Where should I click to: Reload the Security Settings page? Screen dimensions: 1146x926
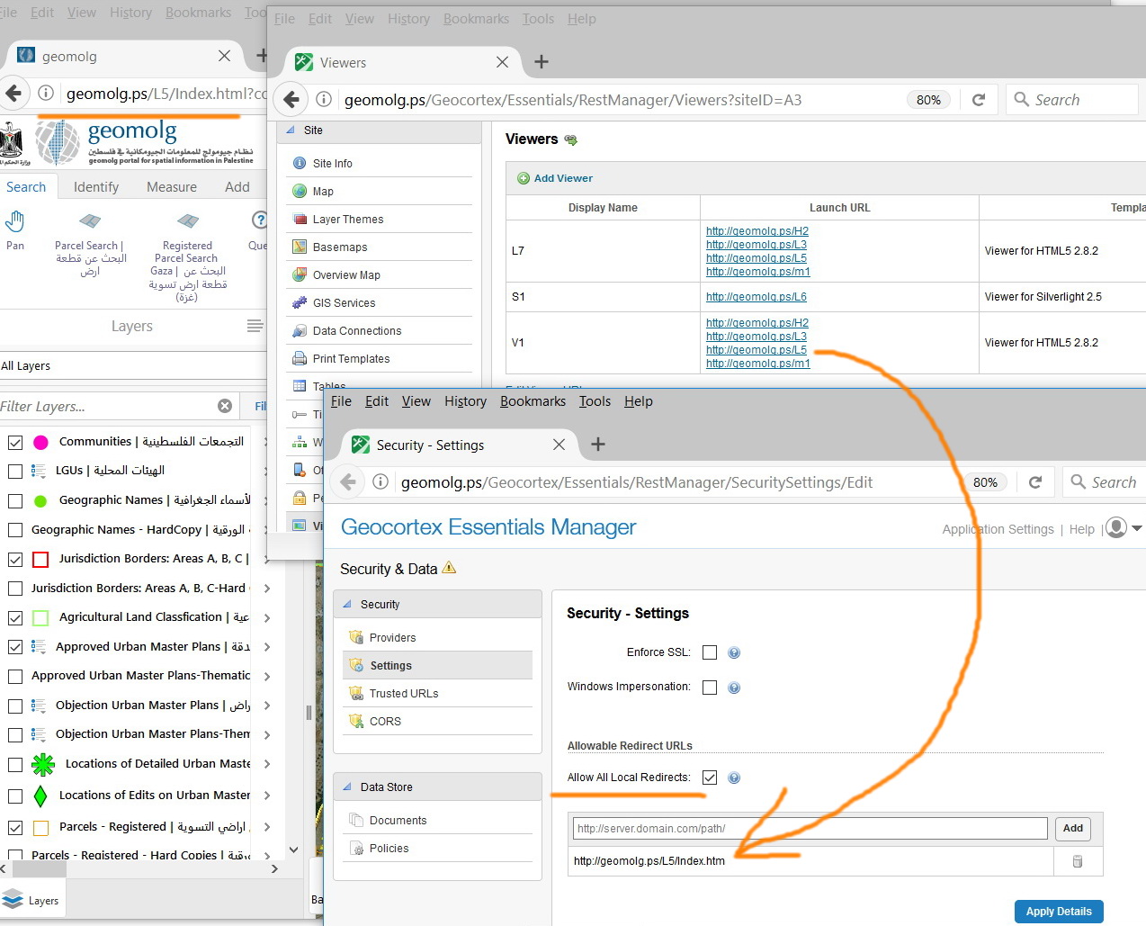[1035, 482]
